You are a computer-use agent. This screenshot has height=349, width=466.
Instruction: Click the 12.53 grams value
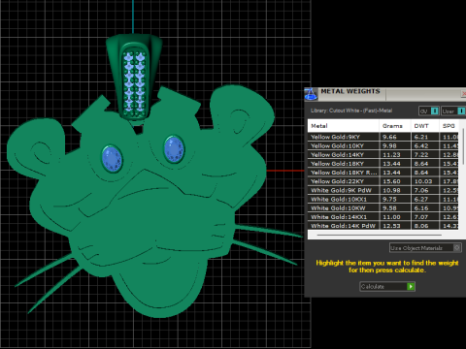point(391,226)
